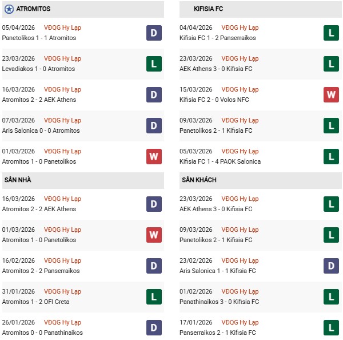Open the Atromitos 2 - 2 Panserraikos match
Viewport: 343px width, 340px height.
(x=41, y=271)
